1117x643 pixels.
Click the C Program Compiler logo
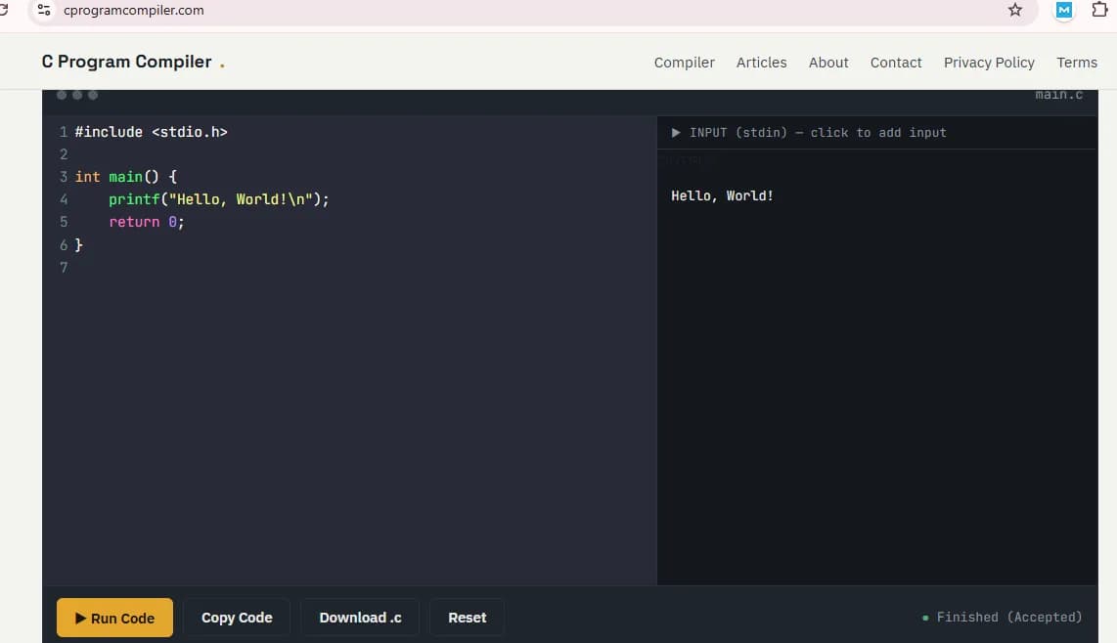tap(132, 62)
